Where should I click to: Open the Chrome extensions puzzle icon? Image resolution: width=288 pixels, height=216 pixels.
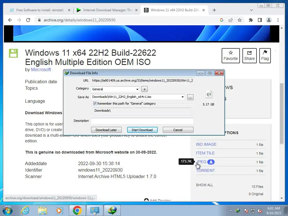pyautogui.click(x=251, y=20)
